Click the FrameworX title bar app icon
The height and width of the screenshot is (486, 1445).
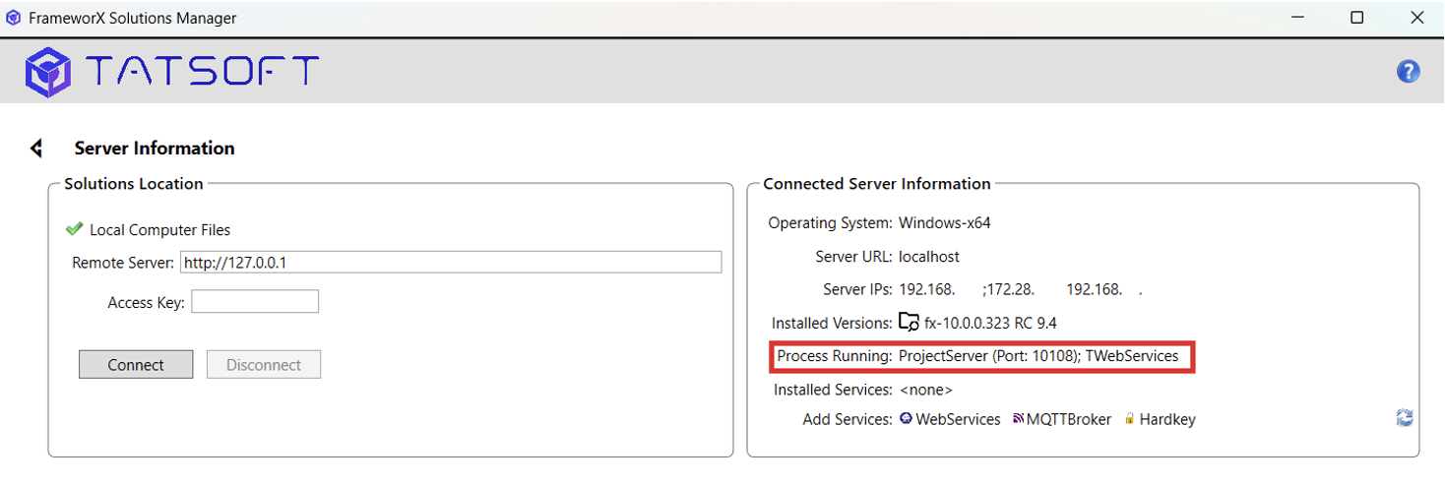point(14,18)
